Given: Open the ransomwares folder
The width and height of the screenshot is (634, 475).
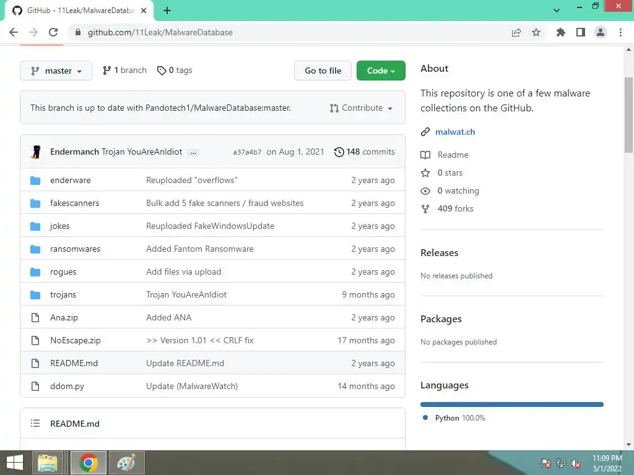Looking at the screenshot, I should pyautogui.click(x=75, y=249).
